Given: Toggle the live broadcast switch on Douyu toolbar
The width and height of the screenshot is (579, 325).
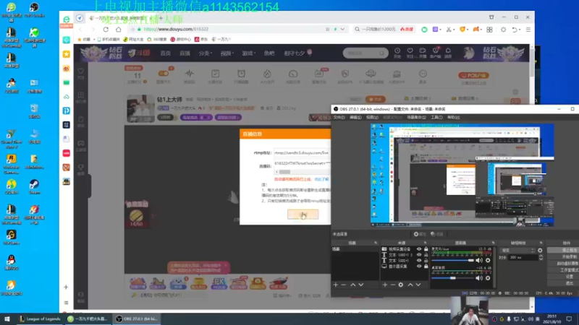Looking at the screenshot, I should [x=164, y=74].
